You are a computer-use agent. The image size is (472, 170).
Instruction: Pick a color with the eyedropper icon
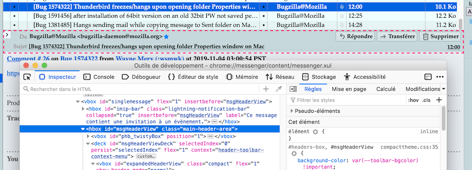(x=279, y=89)
